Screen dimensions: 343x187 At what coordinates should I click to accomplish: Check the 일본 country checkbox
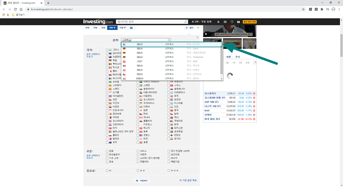[138, 110]
